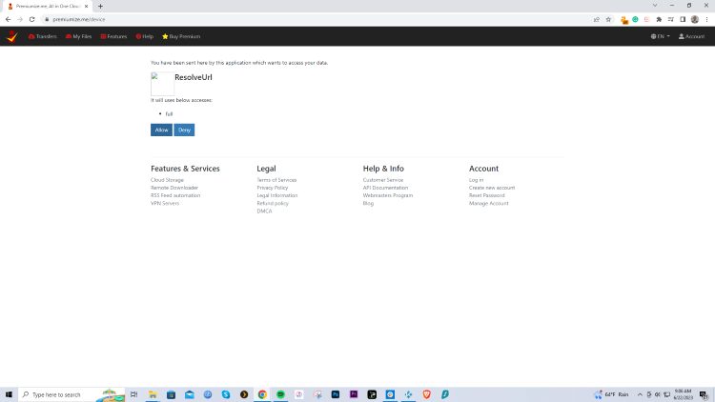715x402 pixels.
Task: Select the Premiumize.me browser tab
Action: [x=47, y=7]
